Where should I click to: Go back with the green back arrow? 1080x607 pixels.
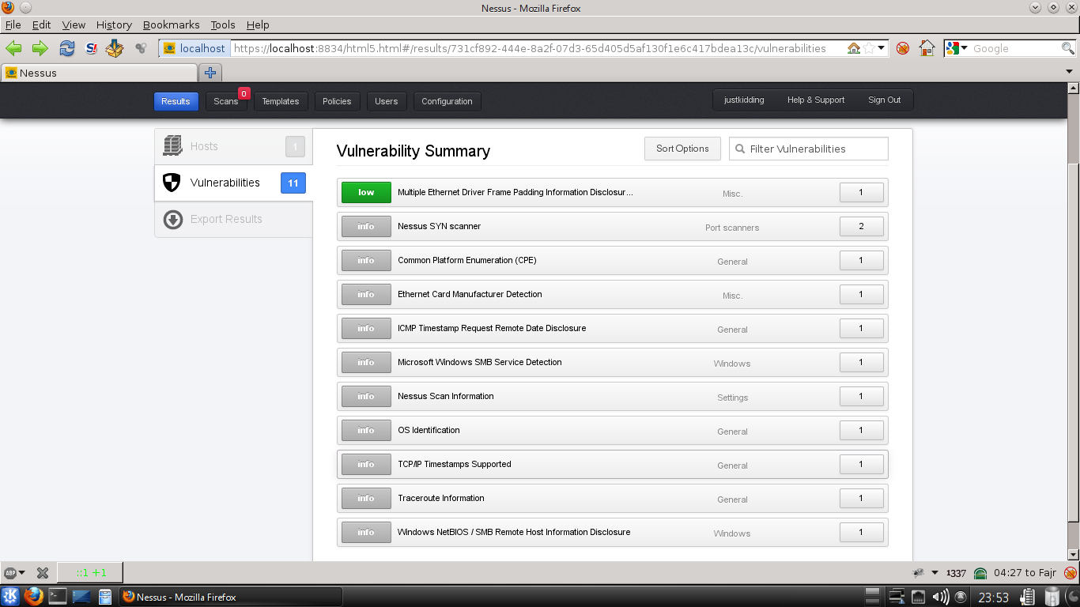point(13,48)
